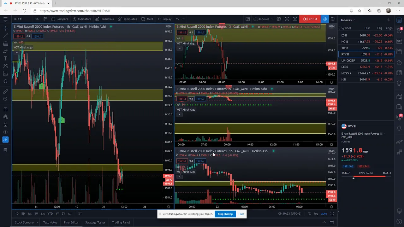This screenshot has height=227, width=404.
Task: Open the Trading Panel tab
Action: coord(121,223)
